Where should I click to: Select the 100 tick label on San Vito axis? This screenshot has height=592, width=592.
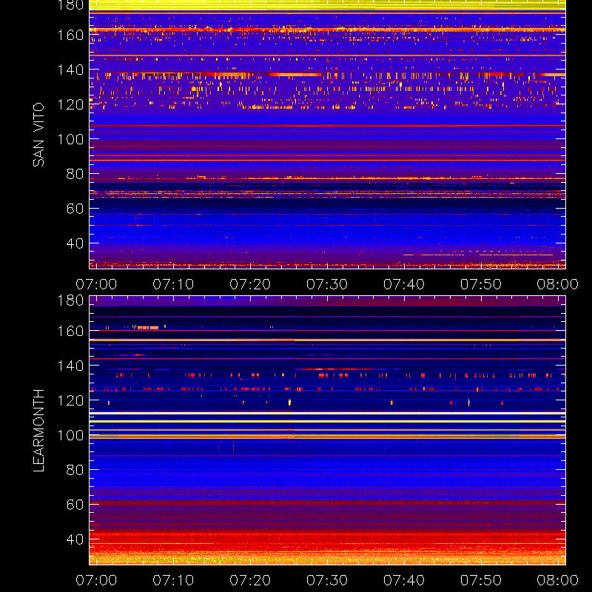(70, 139)
